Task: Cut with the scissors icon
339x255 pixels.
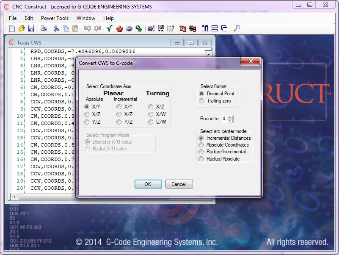Action: pyautogui.click(x=56, y=28)
